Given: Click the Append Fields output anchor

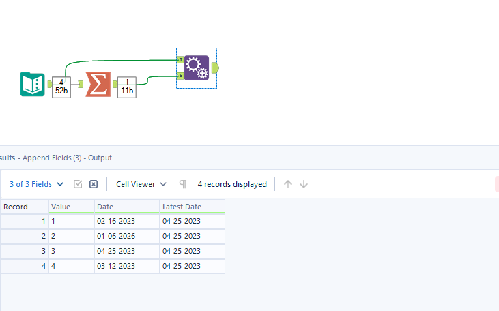Looking at the screenshot, I should tap(216, 68).
